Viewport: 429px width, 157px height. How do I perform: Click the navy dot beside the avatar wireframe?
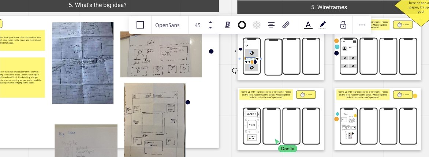[336, 53]
